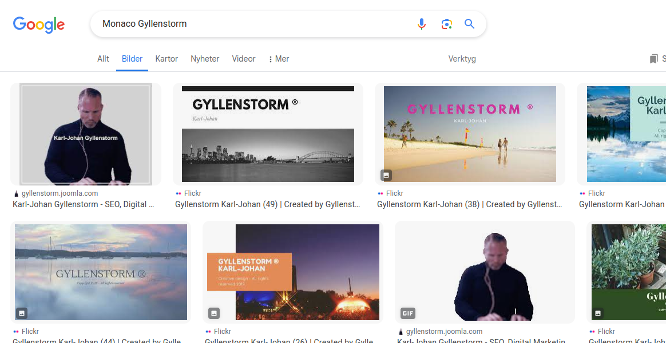Viewport: 666px width, 343px height.
Task: Open the beach image with pink Gyllenstorm text
Action: click(x=470, y=134)
